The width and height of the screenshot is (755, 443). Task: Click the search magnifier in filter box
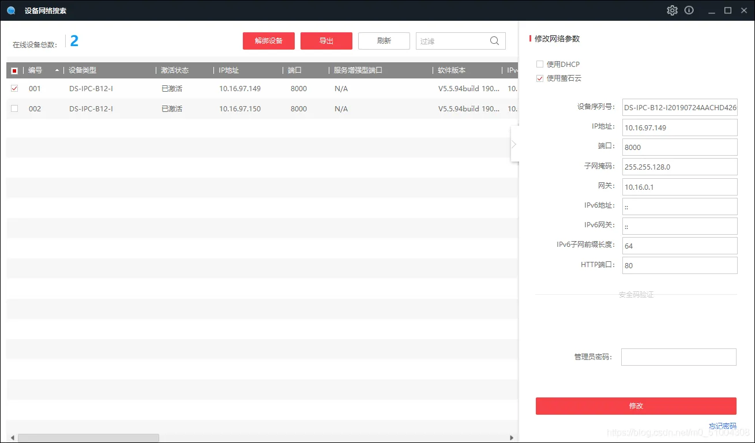click(x=495, y=41)
